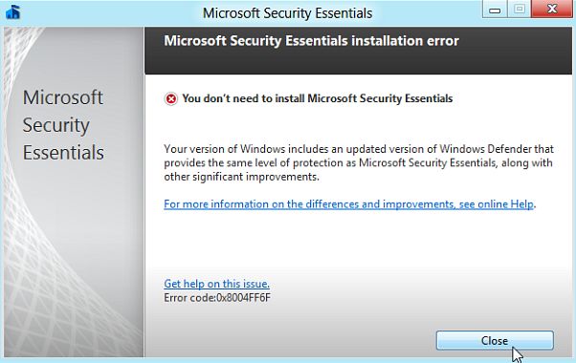Click the Microsoft Security Essentials sidebar logo text
Viewport: 576px width, 363px height.
pos(63,125)
